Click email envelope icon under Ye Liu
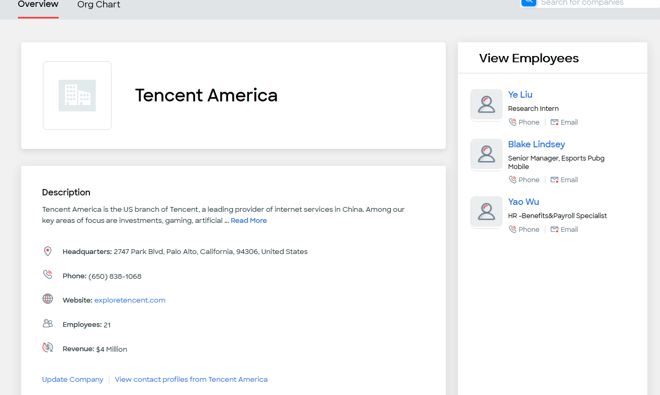Image resolution: width=660 pixels, height=395 pixels. click(x=554, y=122)
